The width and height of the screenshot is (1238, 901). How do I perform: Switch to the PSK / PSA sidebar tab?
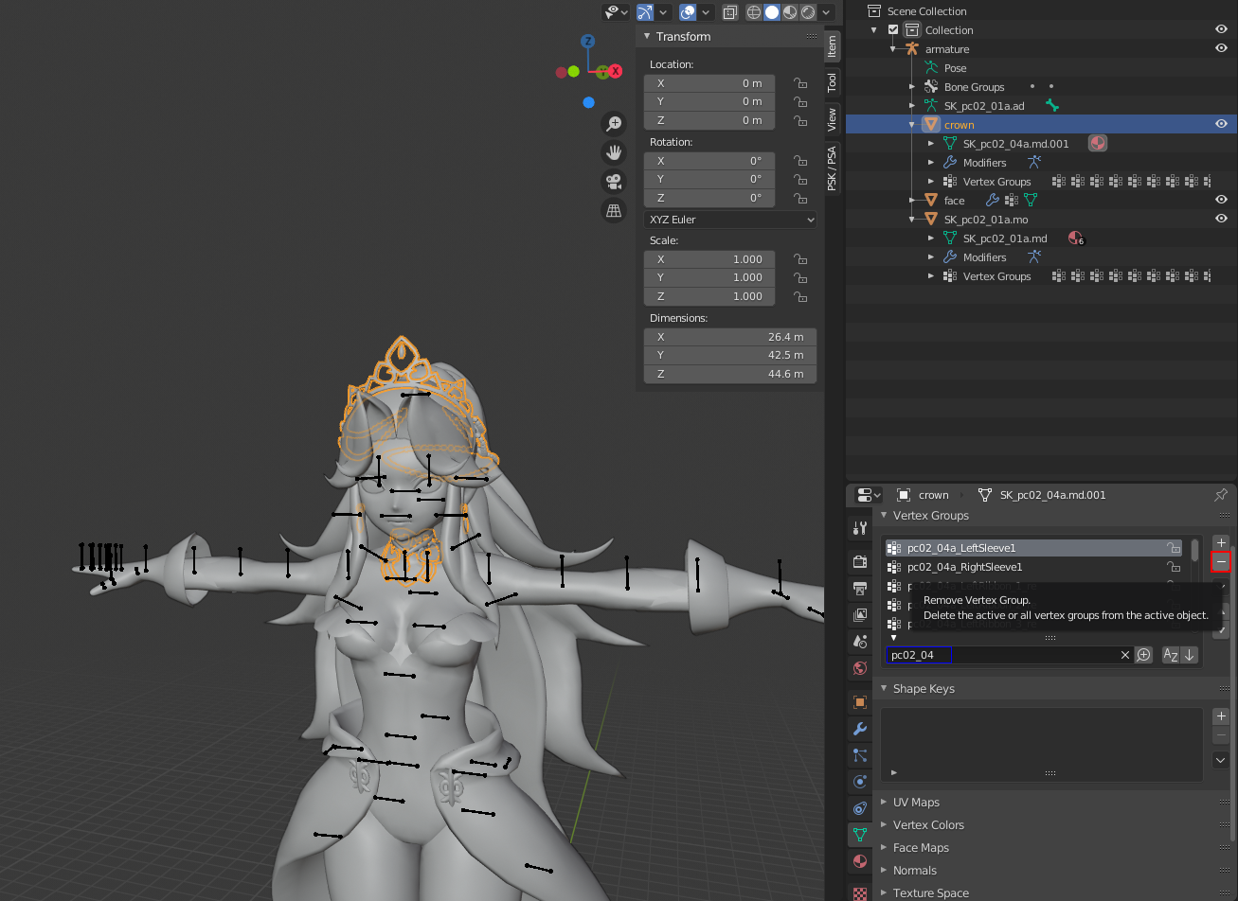[x=833, y=168]
